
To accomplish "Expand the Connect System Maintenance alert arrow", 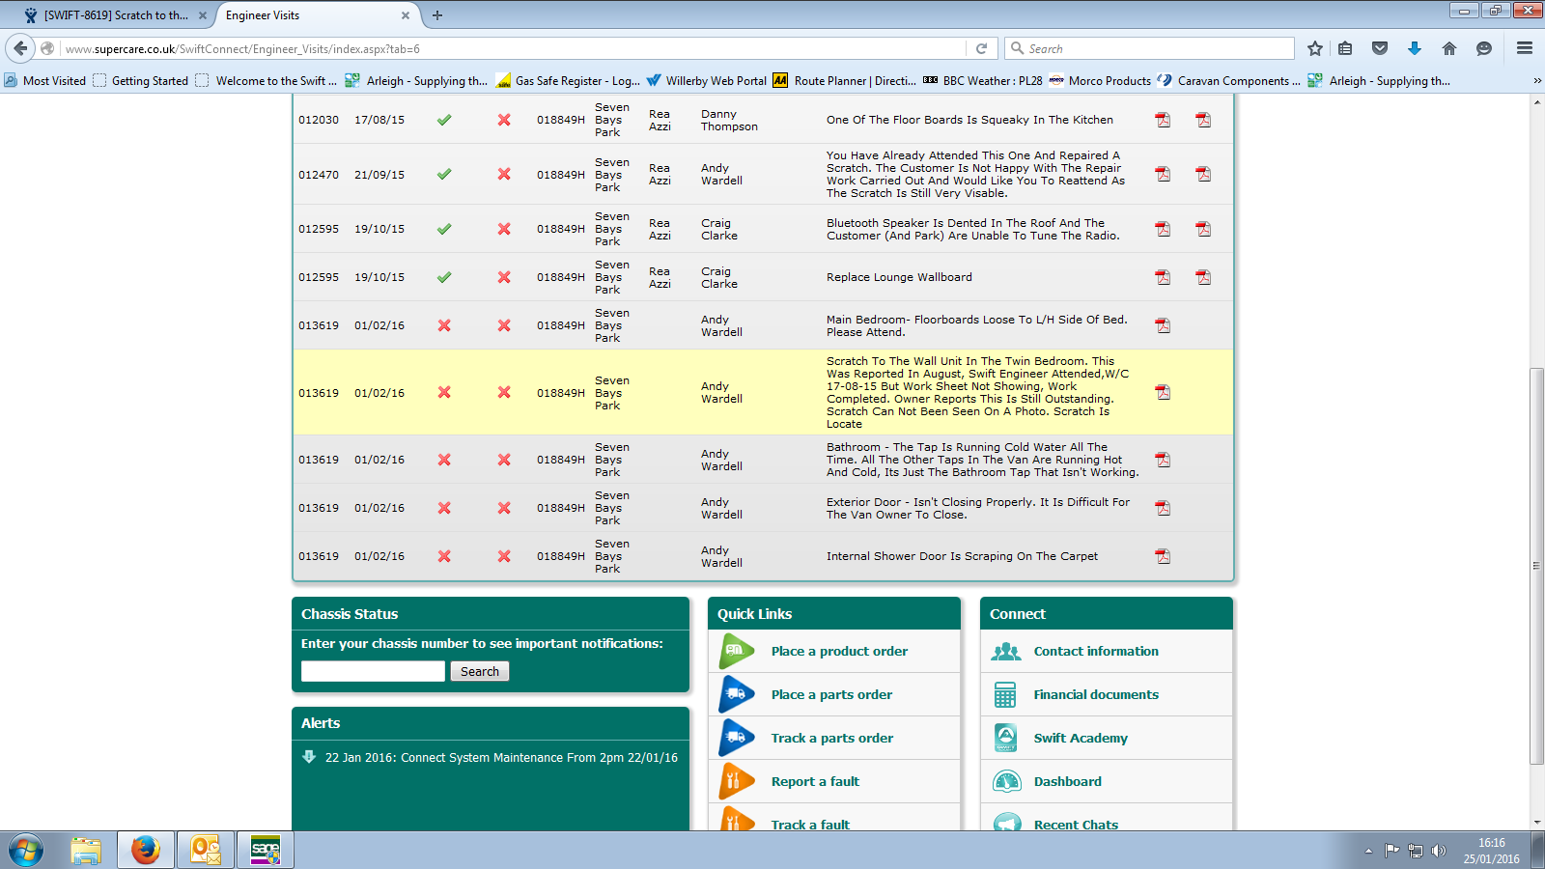I will pos(309,757).
